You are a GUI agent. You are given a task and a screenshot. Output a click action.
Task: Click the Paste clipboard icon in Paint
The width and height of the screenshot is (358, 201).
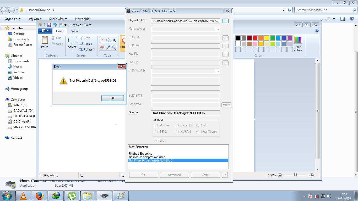tap(45, 40)
